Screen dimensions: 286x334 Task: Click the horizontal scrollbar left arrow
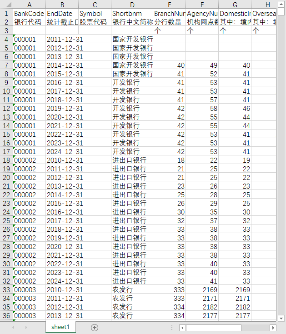182,328
